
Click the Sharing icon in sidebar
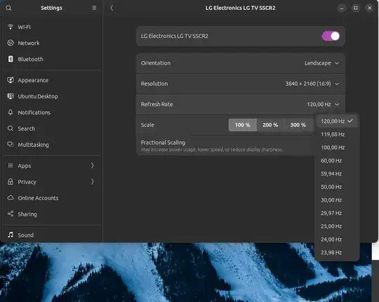pyautogui.click(x=11, y=214)
